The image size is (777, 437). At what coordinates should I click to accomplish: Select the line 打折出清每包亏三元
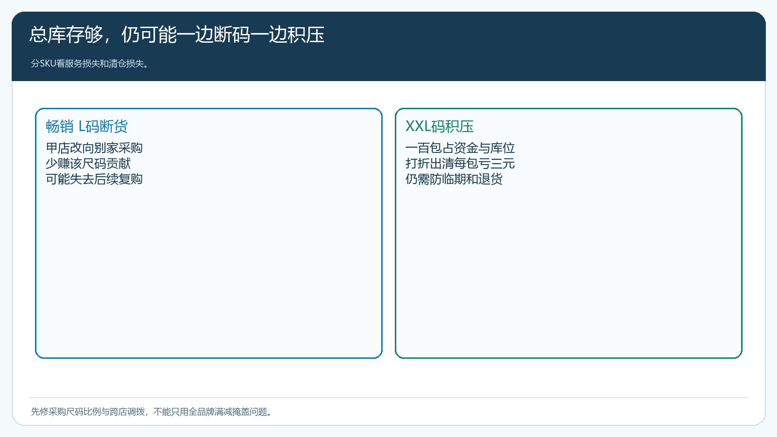pyautogui.click(x=460, y=164)
